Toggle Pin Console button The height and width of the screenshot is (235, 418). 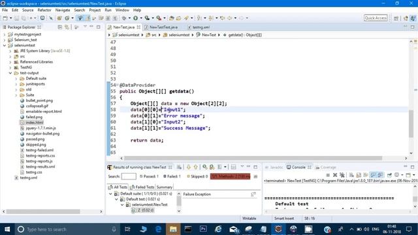[389, 175]
